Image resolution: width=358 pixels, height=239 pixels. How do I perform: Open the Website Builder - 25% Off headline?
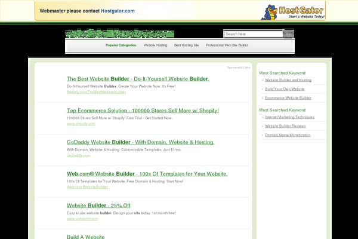coord(98,206)
